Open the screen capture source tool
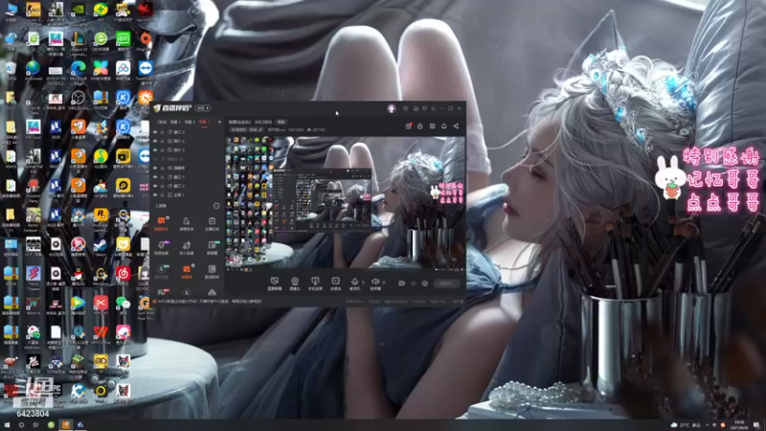Screen dimensions: 766x431 (x=275, y=283)
